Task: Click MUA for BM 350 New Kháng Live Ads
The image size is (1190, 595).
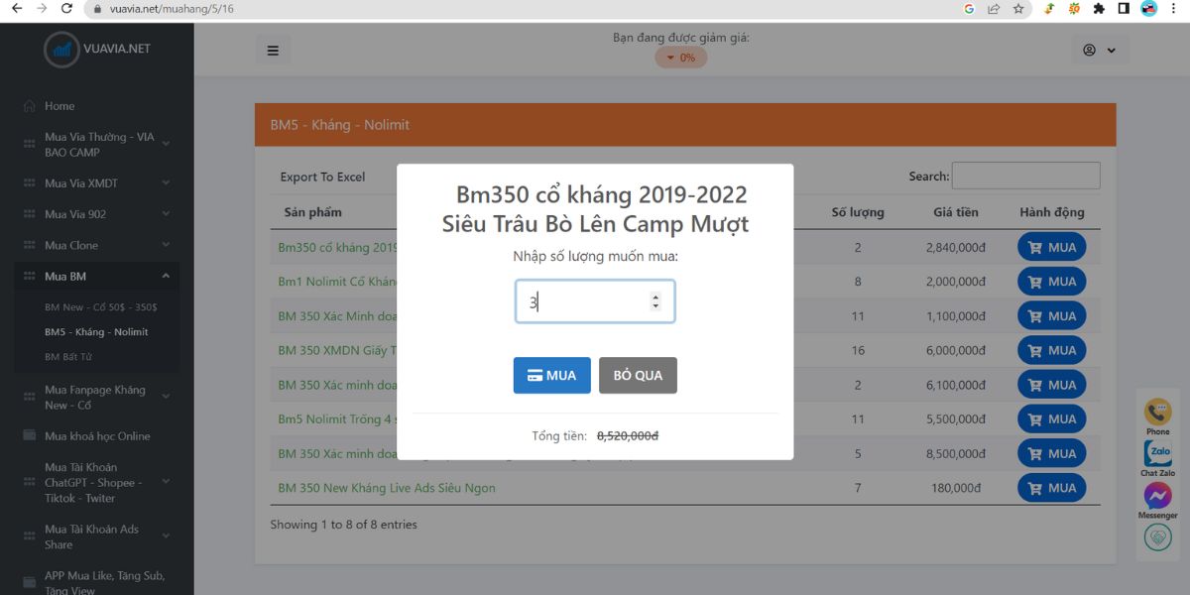Action: [1051, 488]
